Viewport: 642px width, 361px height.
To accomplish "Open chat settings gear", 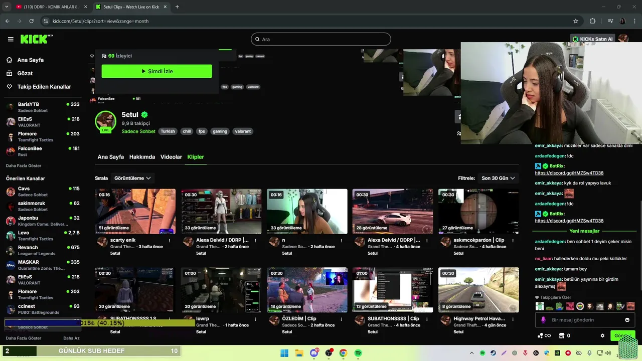I will (602, 335).
